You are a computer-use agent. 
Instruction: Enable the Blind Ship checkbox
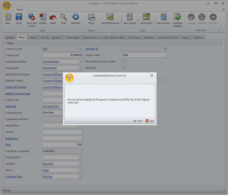click(x=124, y=68)
